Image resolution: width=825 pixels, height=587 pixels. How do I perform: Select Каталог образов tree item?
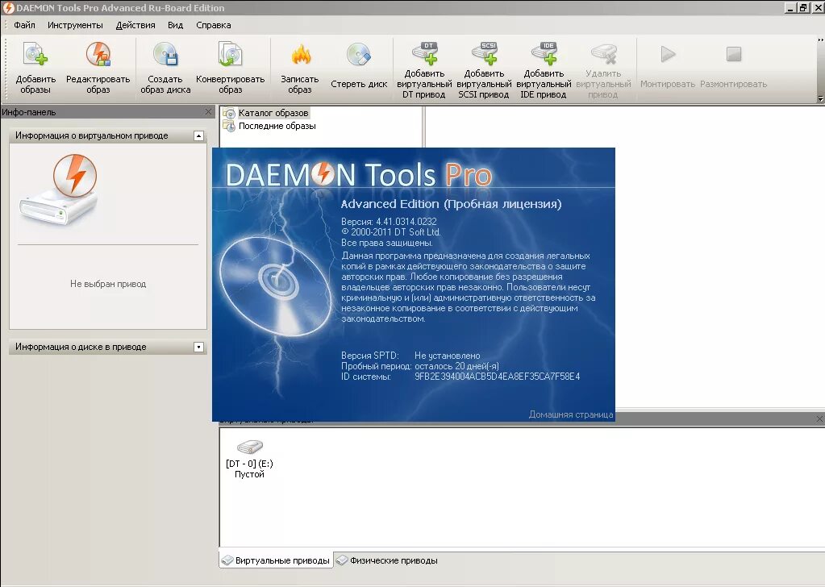tap(265, 113)
